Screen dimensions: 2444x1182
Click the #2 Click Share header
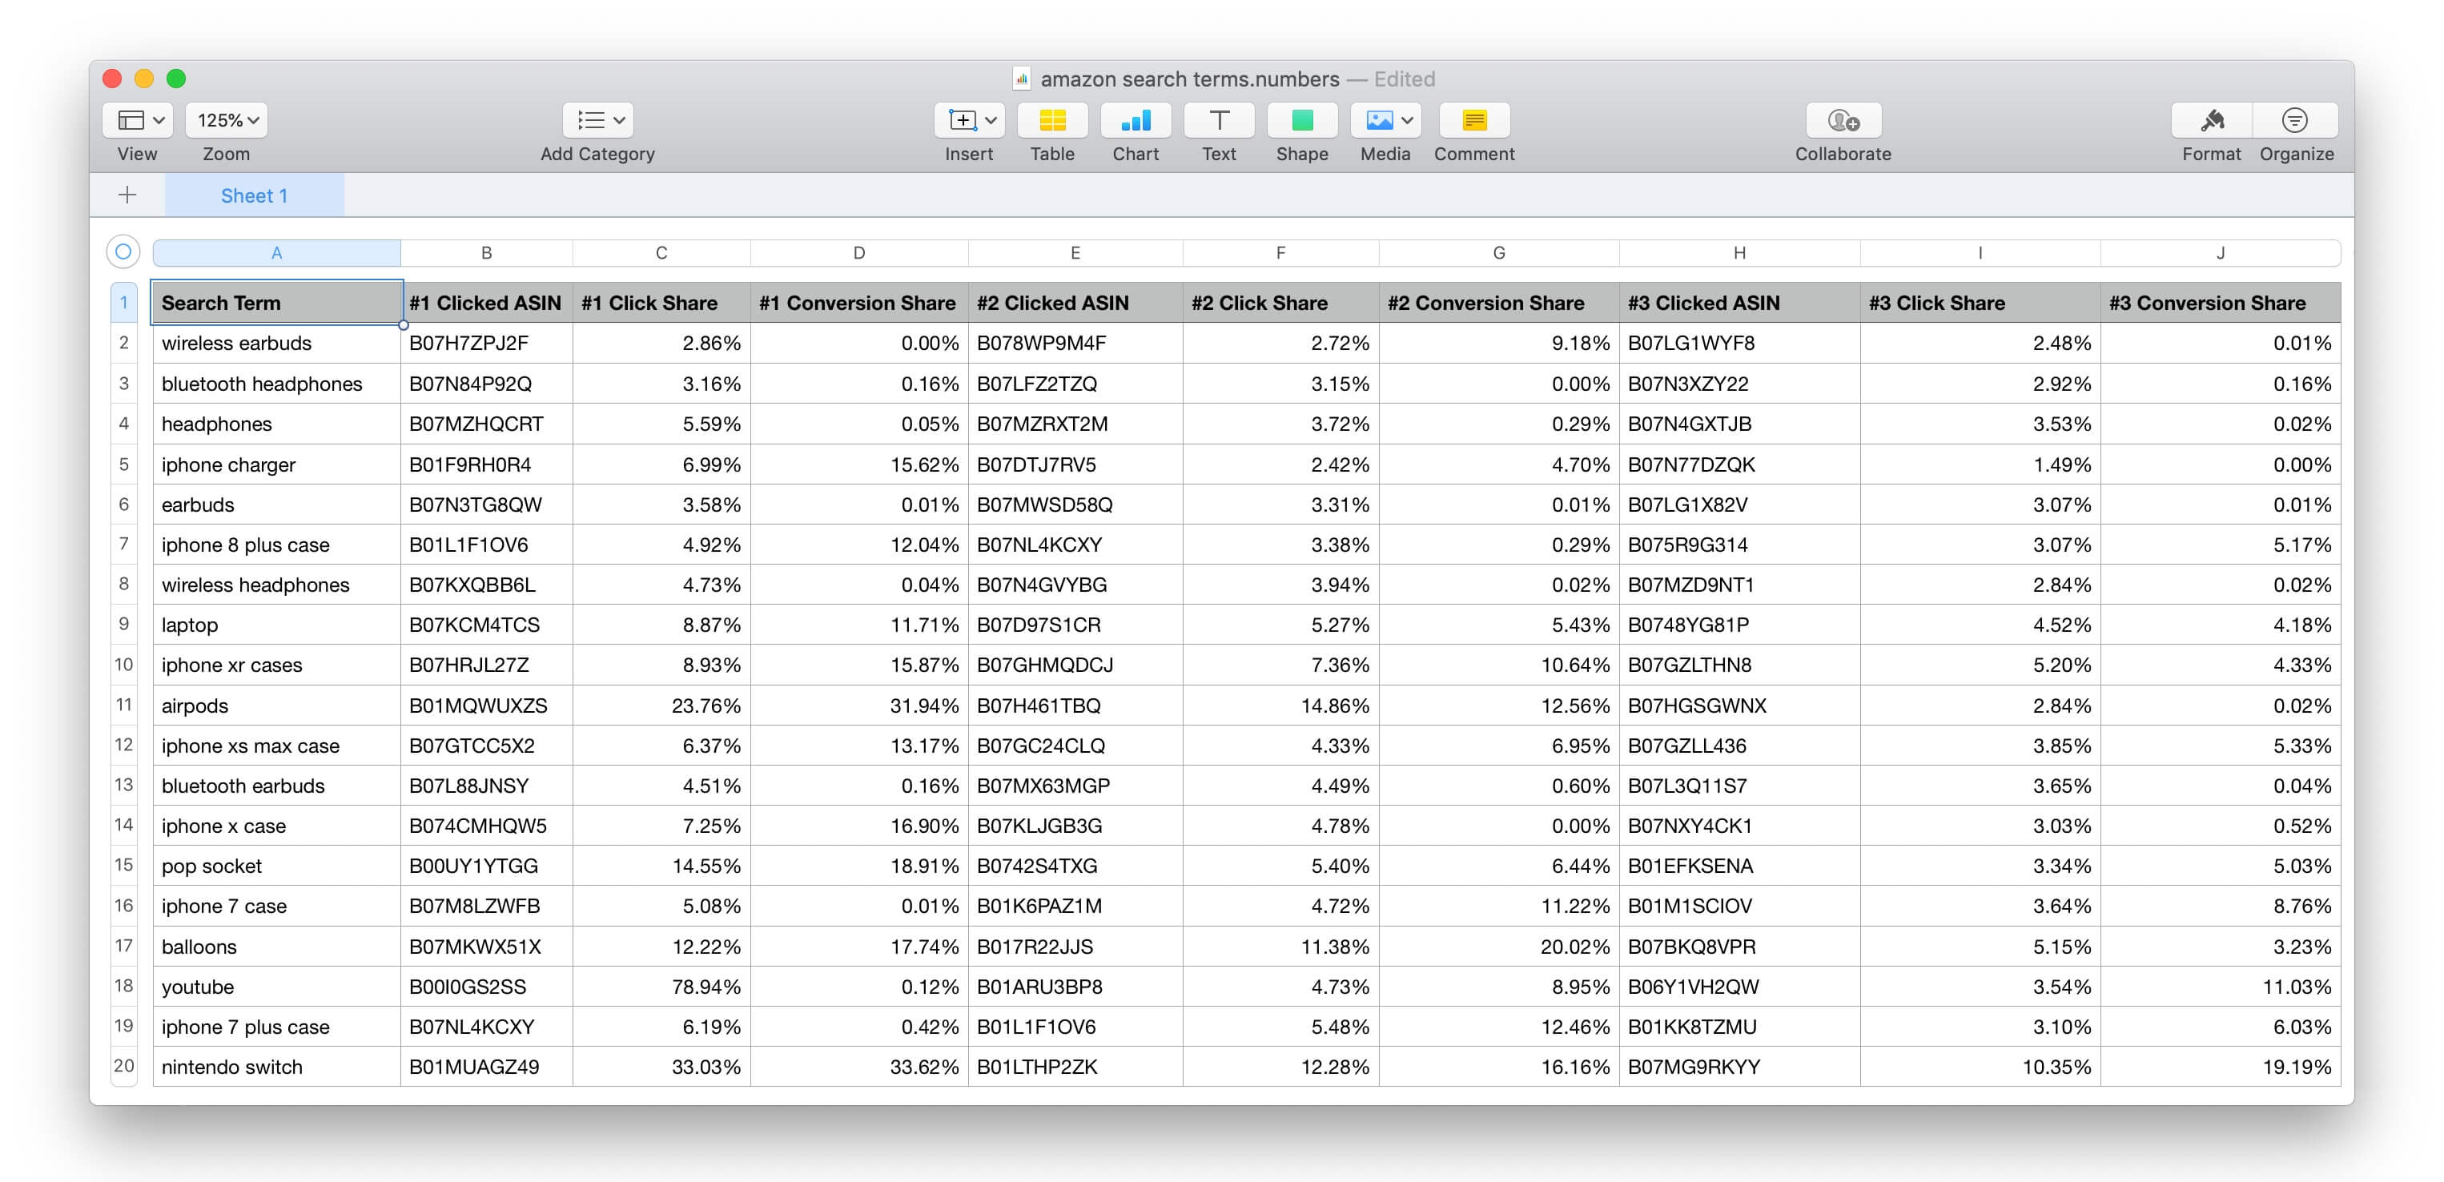pos(1280,303)
